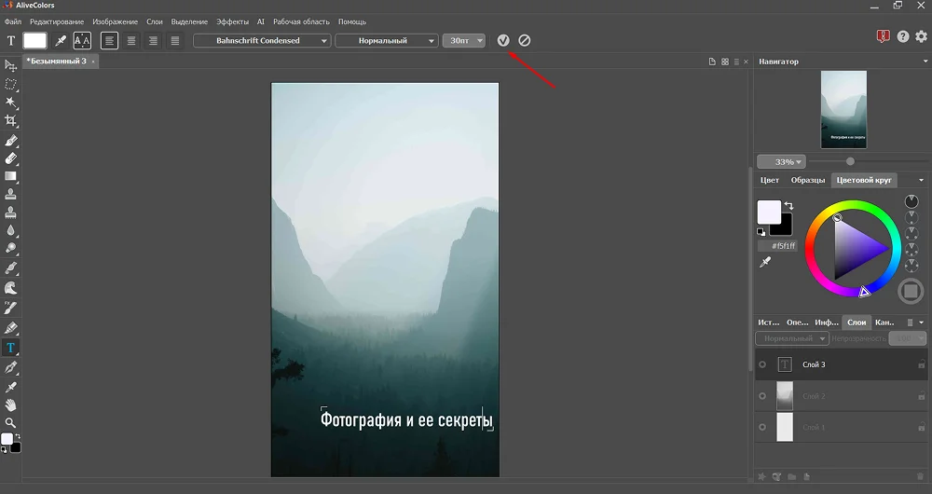The height and width of the screenshot is (494, 932).
Task: Select the Crop tool
Action: point(10,120)
